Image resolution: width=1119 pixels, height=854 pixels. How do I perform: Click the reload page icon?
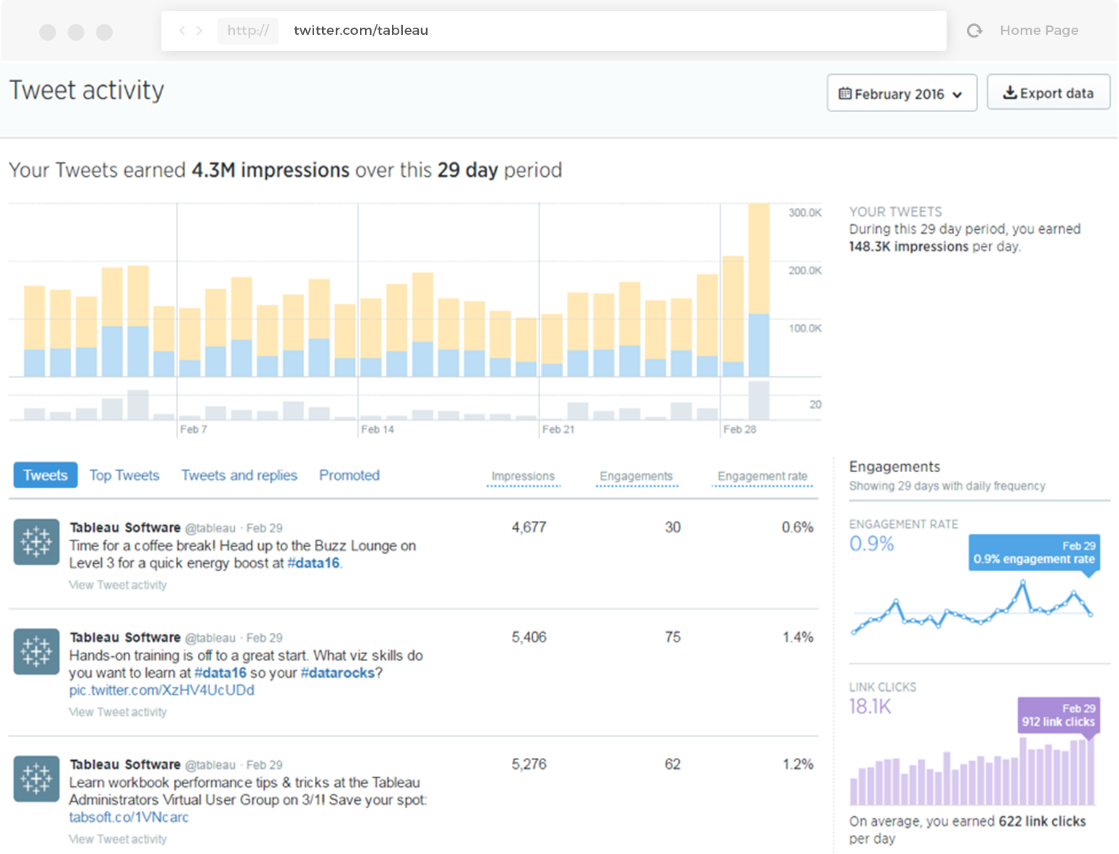pos(974,31)
